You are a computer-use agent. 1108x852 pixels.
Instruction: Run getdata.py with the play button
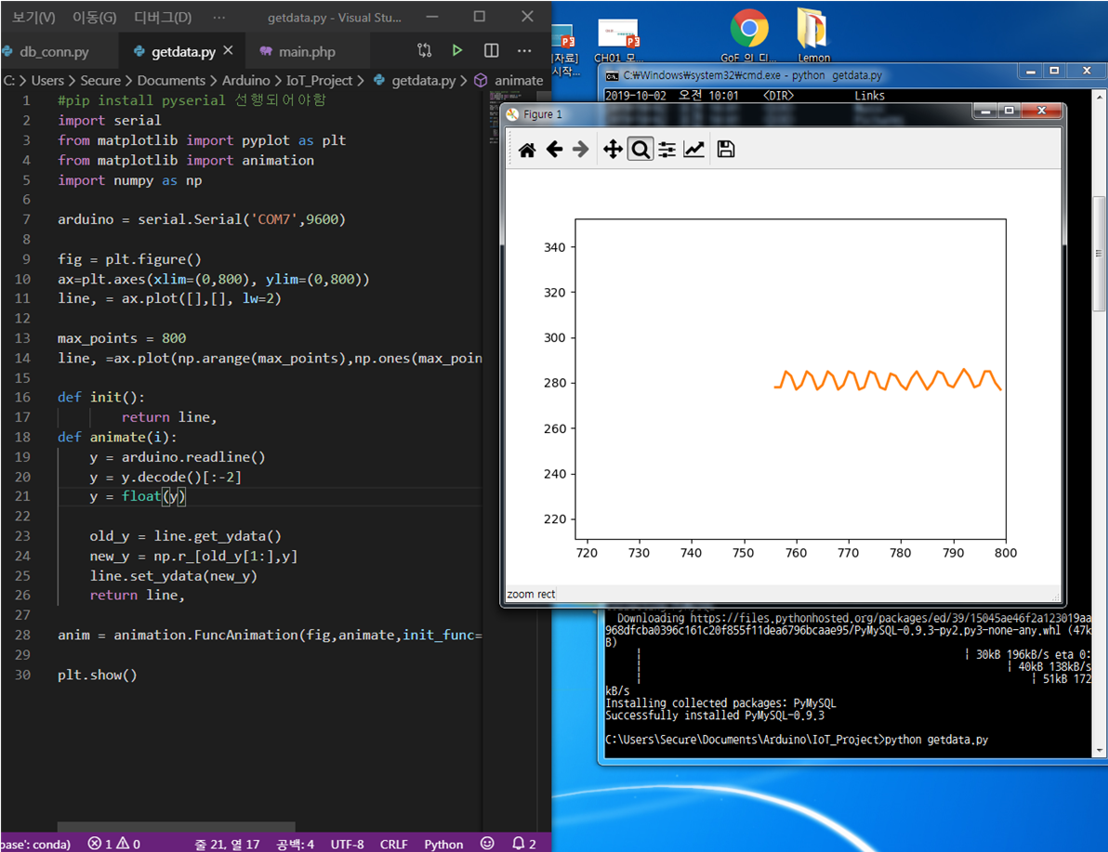(457, 50)
